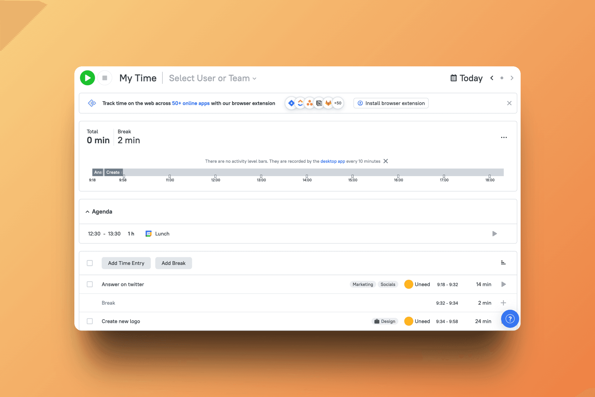Click the Notion app icon
This screenshot has width=595, height=397.
coord(319,103)
